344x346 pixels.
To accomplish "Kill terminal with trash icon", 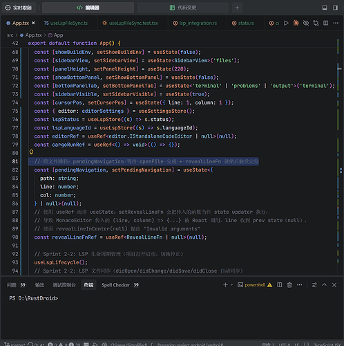I will click(x=289, y=285).
